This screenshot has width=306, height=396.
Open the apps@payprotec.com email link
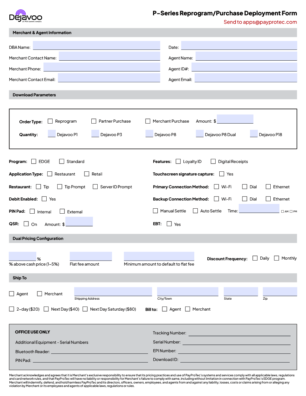tap(270, 22)
